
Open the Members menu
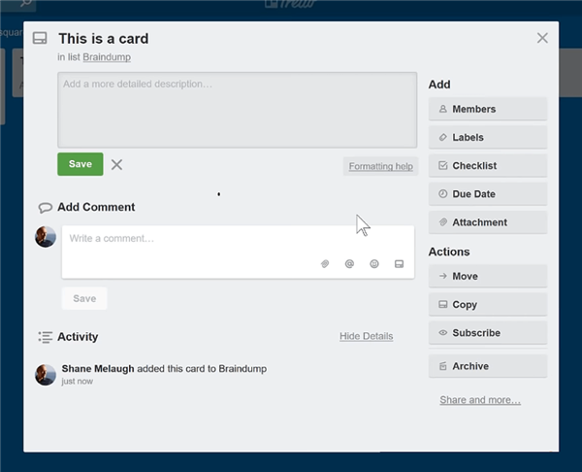coord(487,110)
